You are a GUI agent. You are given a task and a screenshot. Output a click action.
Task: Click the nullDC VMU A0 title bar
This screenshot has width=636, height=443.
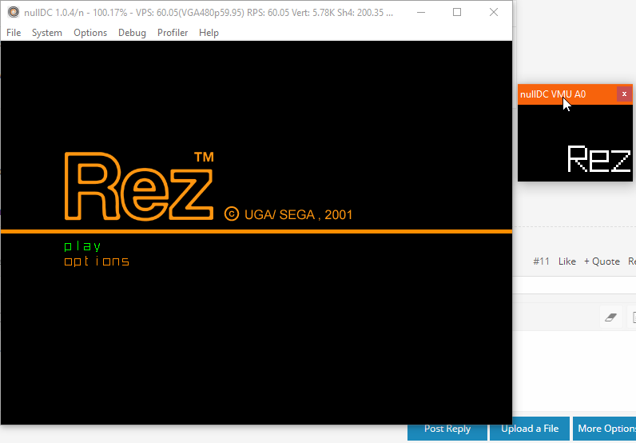click(567, 94)
